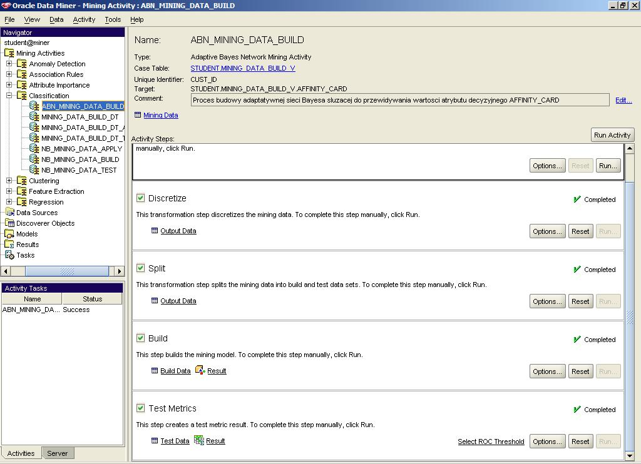Open the Activity menu
This screenshot has width=641, height=464.
coord(84,19)
